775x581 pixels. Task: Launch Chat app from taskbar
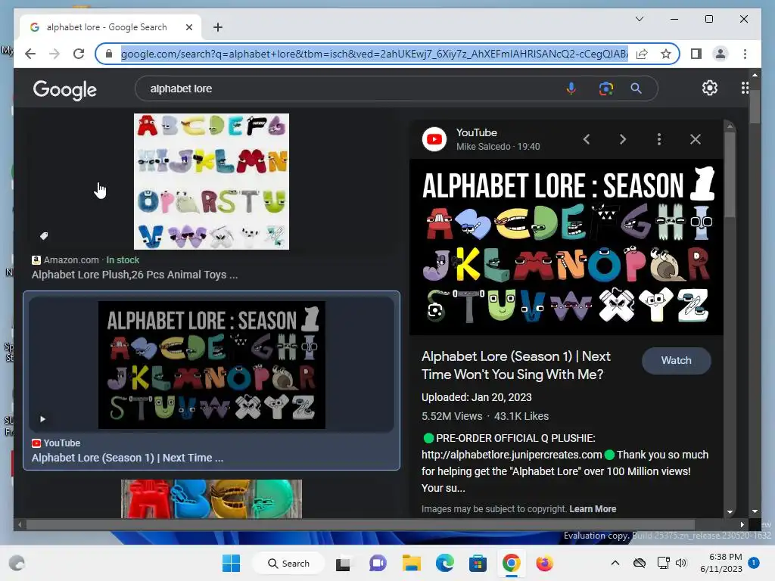click(x=378, y=563)
